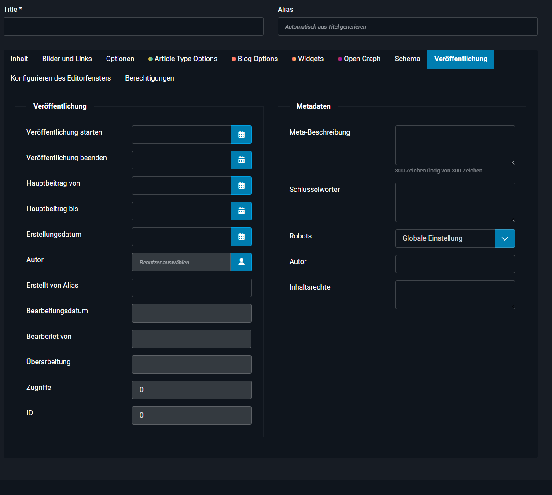Click calendar icon for Hauptbeitrag von
Image resolution: width=552 pixels, height=495 pixels.
point(241,186)
